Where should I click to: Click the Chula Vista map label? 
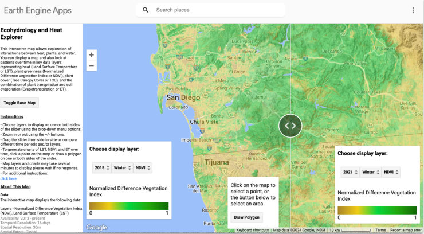204,122
